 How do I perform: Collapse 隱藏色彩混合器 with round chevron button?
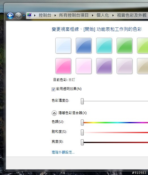click(54, 113)
